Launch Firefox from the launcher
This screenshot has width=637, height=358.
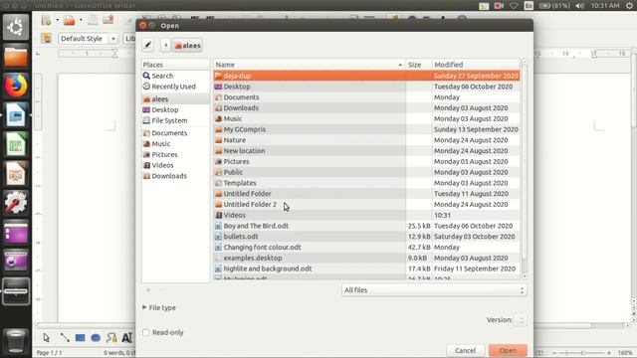(x=16, y=86)
